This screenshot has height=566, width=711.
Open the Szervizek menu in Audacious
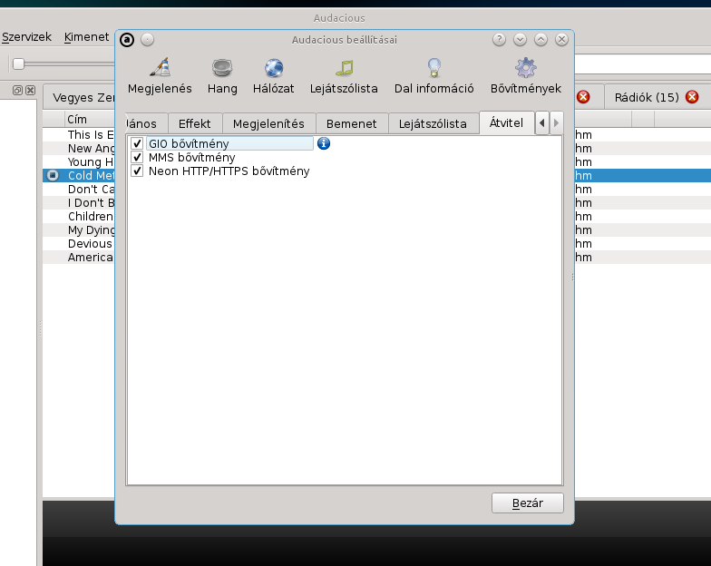pos(26,36)
